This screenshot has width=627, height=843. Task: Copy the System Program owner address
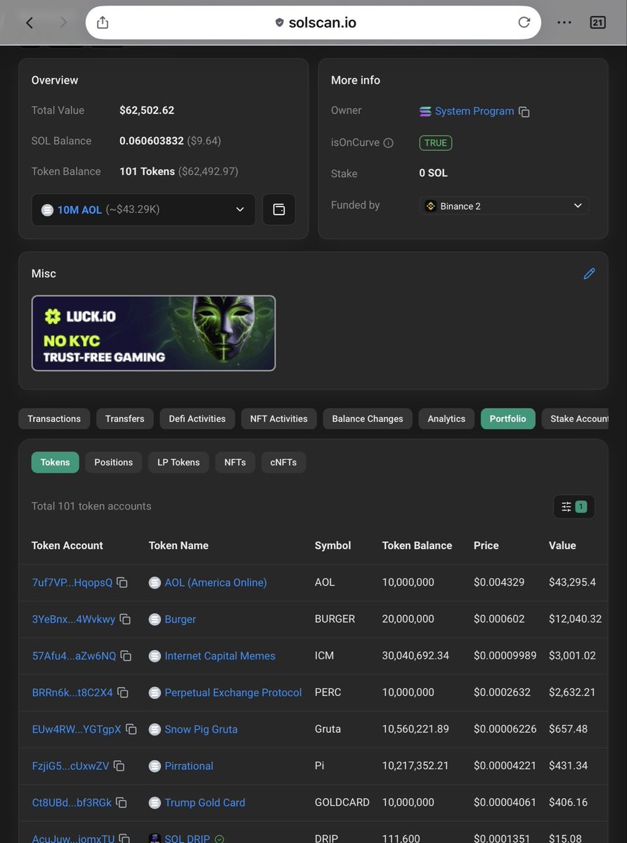524,112
